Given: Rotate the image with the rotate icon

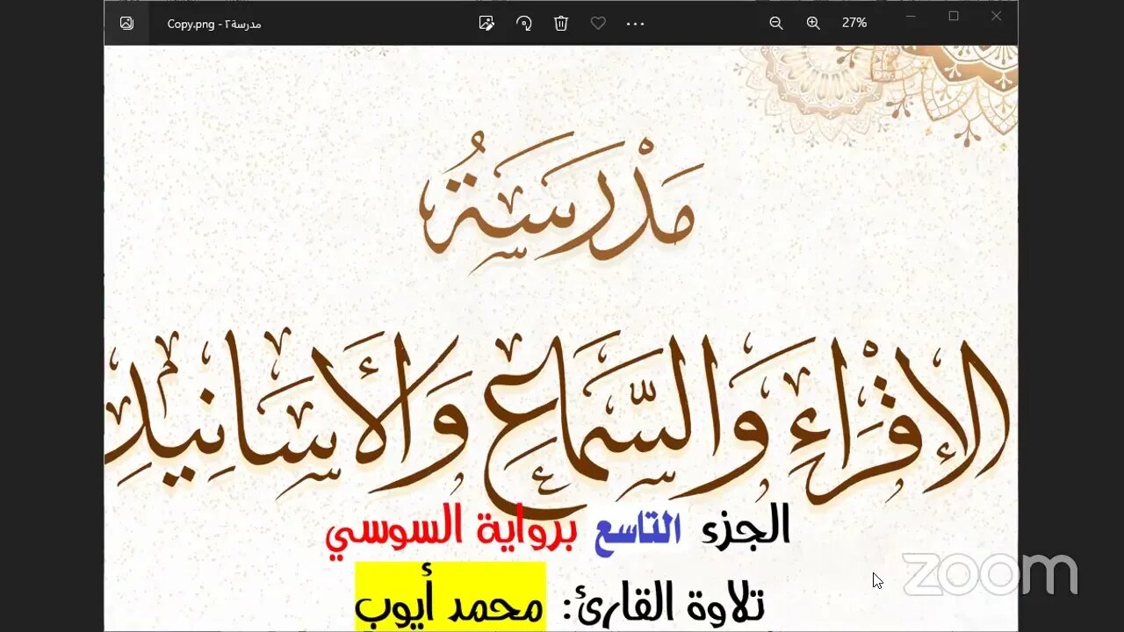Looking at the screenshot, I should pyautogui.click(x=524, y=24).
